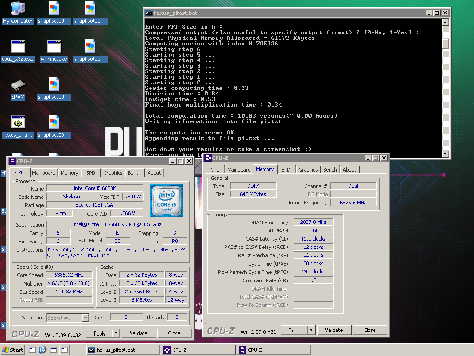
Task: Click the memory Size value 640 MBytes
Action: click(253, 194)
